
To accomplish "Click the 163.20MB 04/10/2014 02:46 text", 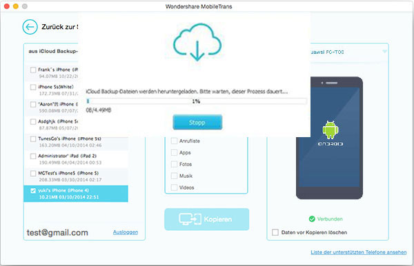I will (x=70, y=145).
